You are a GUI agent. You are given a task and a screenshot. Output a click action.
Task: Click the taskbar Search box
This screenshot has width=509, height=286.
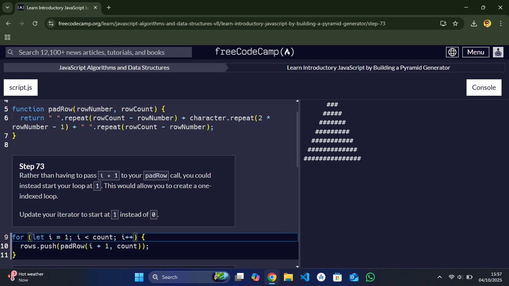point(189,277)
